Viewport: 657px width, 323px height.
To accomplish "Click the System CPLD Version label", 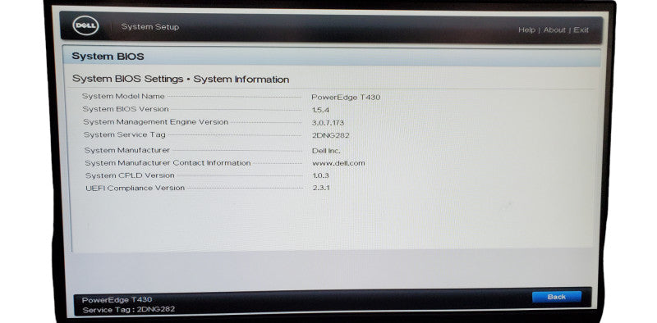I will tap(130, 175).
